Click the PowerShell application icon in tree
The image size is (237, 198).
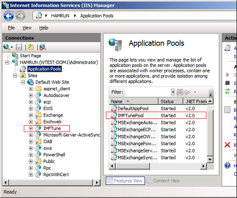pyautogui.click(x=38, y=155)
